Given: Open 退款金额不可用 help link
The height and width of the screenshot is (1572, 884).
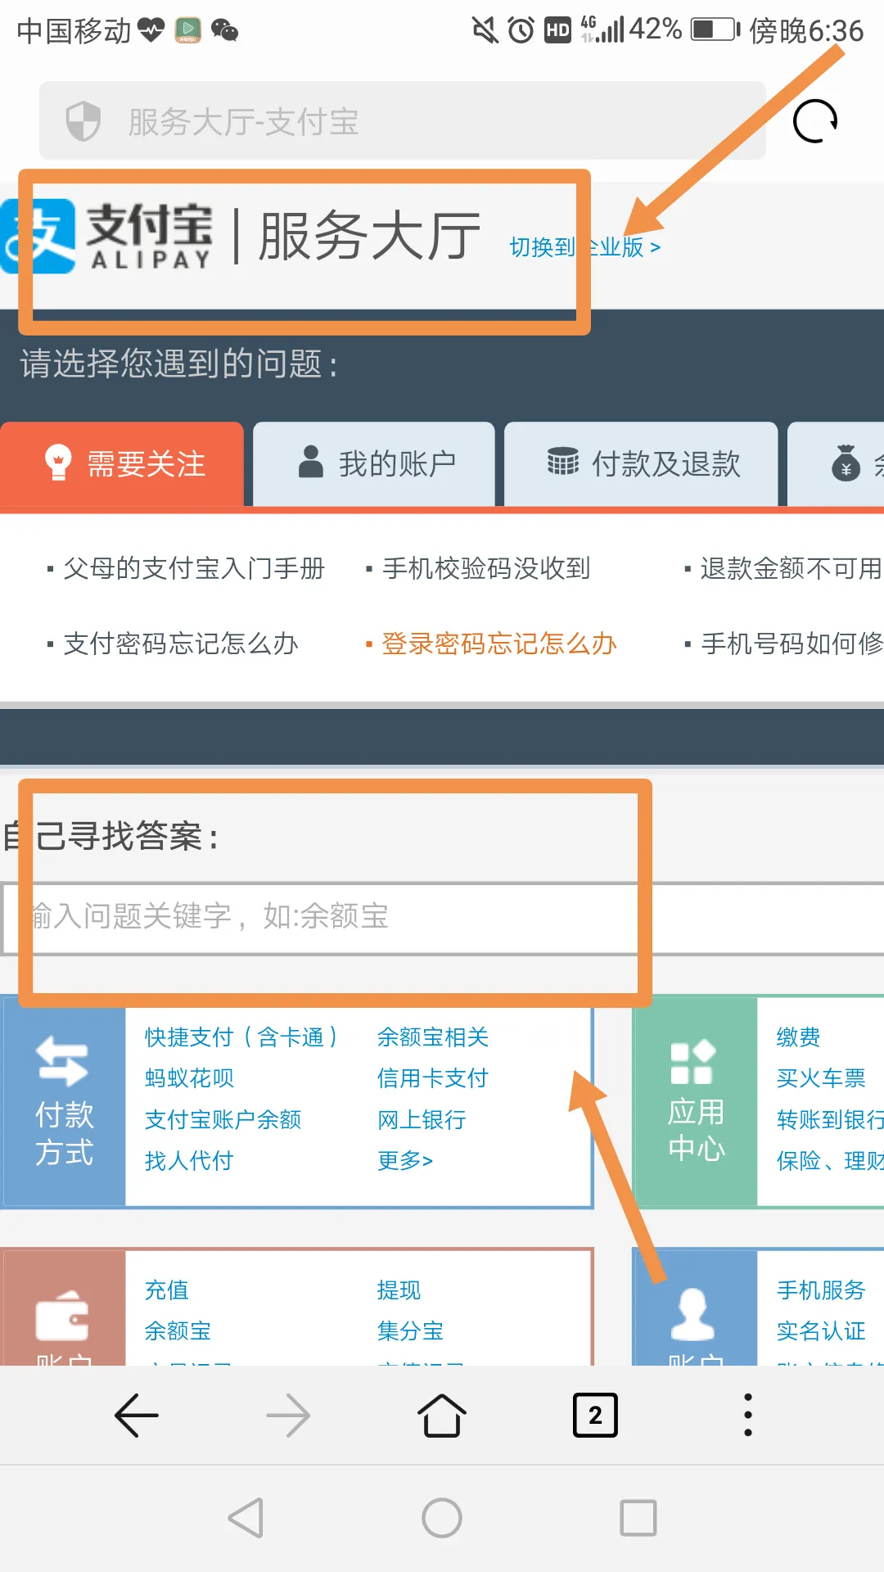Looking at the screenshot, I should pyautogui.click(x=791, y=568).
